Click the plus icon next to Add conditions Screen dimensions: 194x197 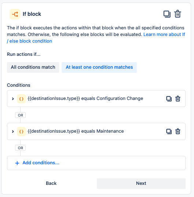click(x=17, y=163)
